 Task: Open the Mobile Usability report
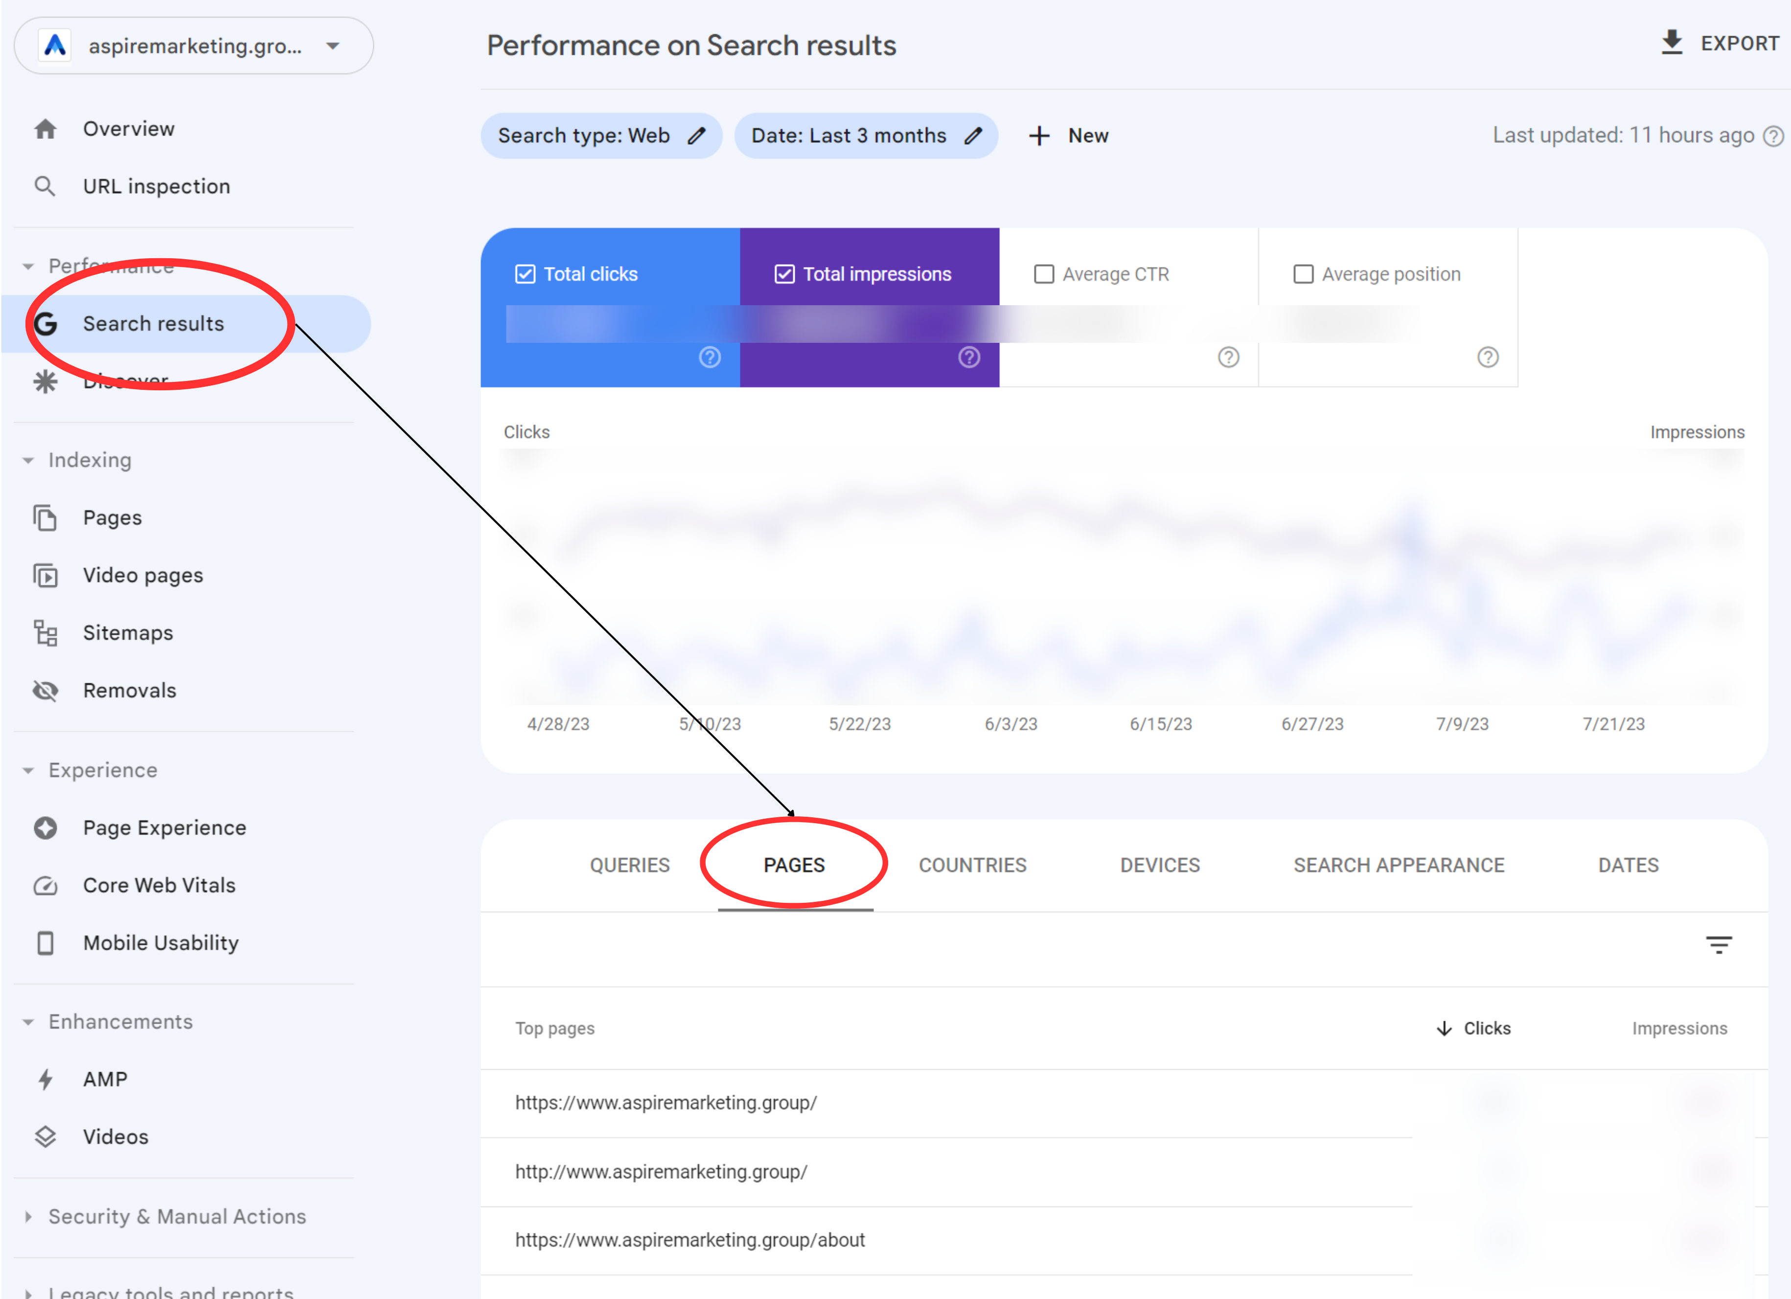pos(161,942)
